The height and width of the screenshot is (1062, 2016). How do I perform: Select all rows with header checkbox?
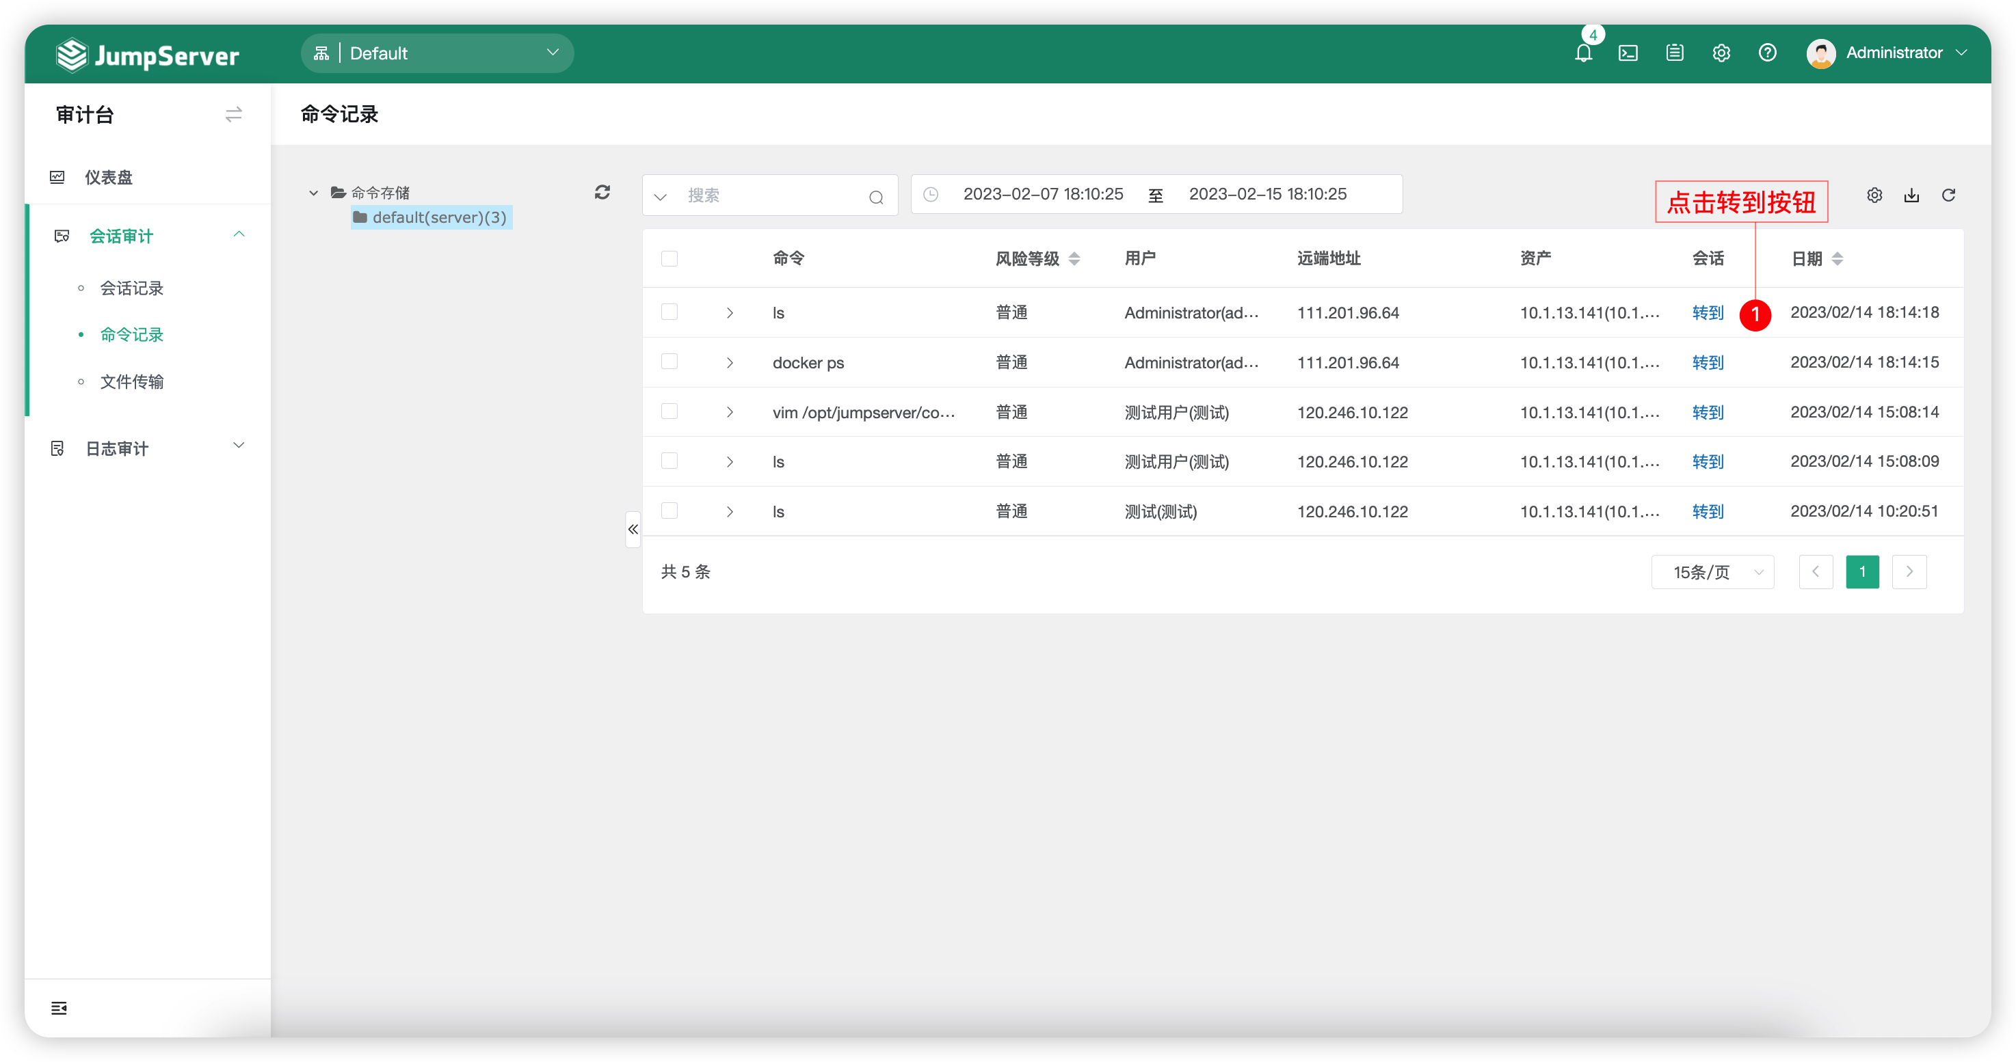(x=669, y=259)
